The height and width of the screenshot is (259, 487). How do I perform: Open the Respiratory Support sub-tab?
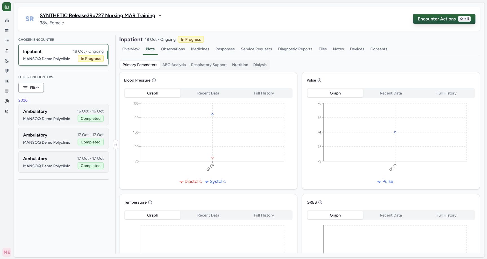coord(209,65)
